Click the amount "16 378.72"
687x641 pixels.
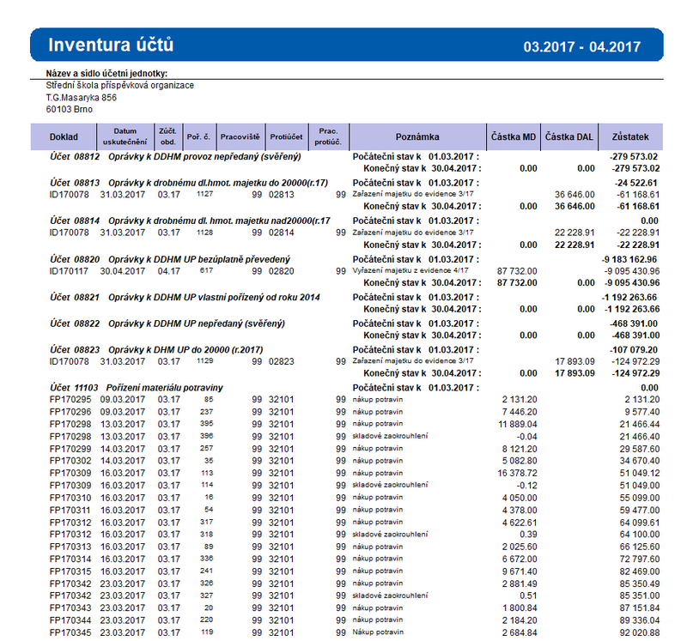click(518, 474)
